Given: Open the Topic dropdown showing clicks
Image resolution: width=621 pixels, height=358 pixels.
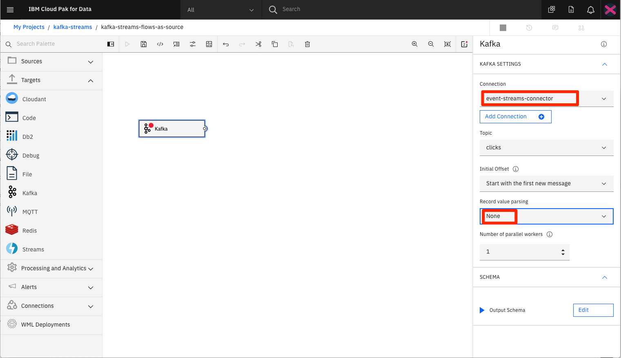Looking at the screenshot, I should pyautogui.click(x=546, y=147).
